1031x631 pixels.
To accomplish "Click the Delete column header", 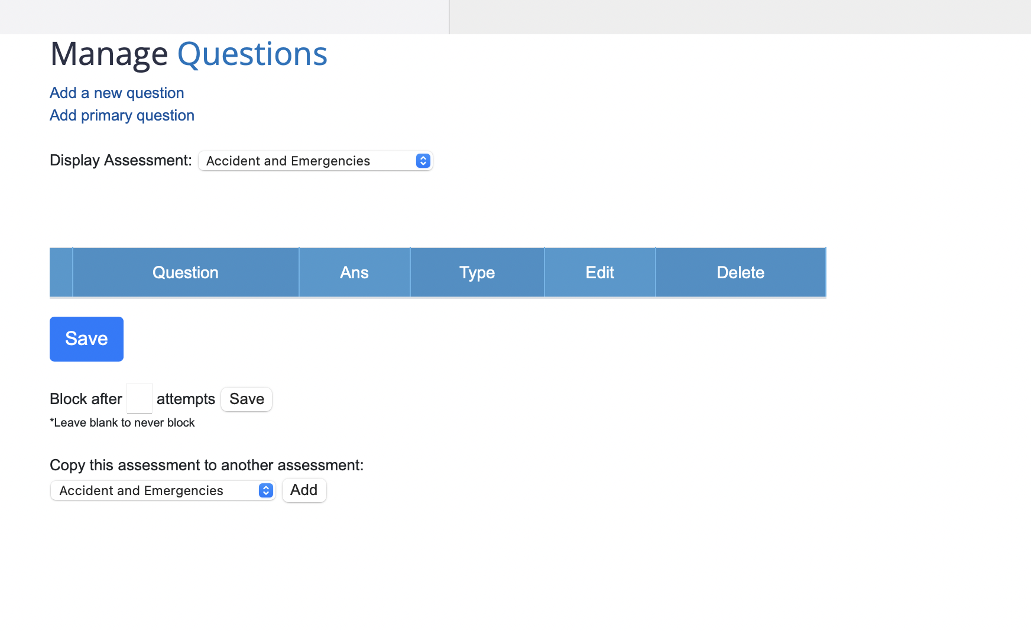I will pos(740,272).
